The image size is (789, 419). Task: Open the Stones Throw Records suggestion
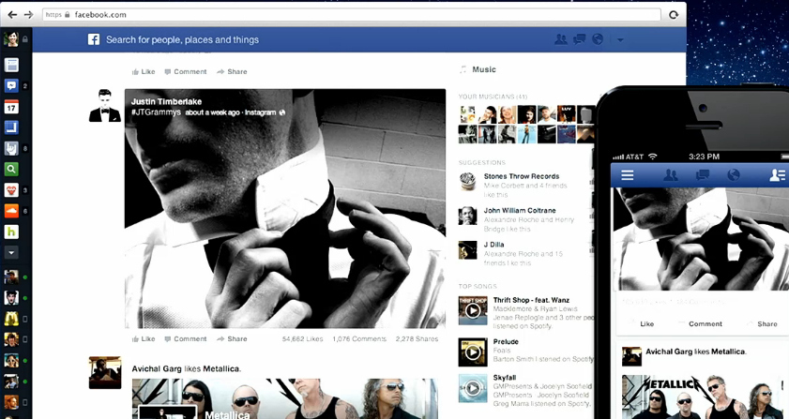point(521,176)
